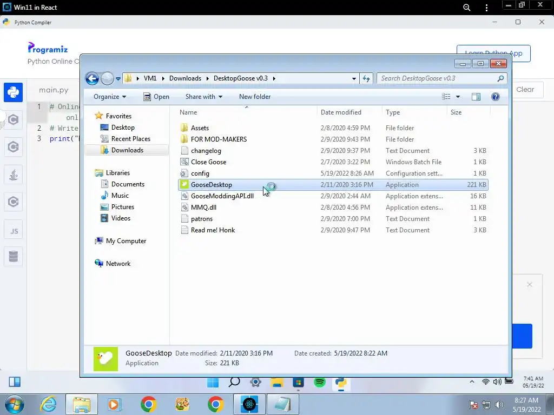Click the Win11 Start button in React window
This screenshot has height=415, width=554.
coord(213,382)
